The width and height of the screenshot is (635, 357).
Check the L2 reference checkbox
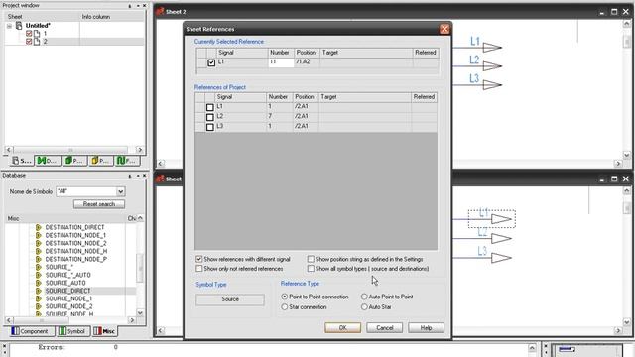pyautogui.click(x=209, y=117)
